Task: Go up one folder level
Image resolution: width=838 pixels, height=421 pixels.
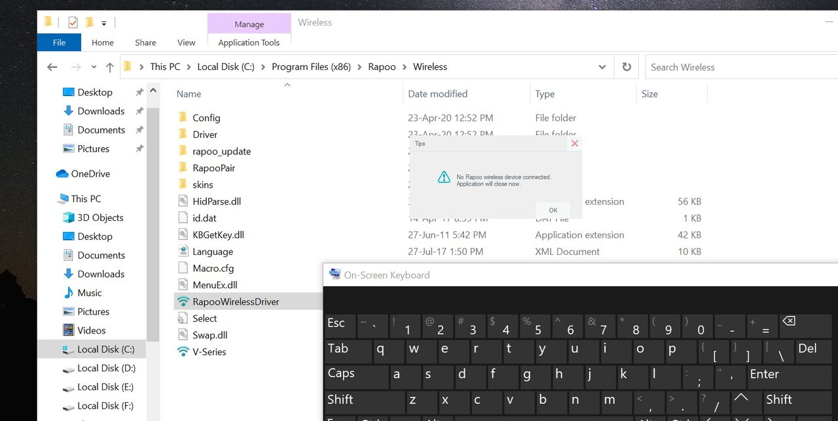Action: pyautogui.click(x=109, y=67)
